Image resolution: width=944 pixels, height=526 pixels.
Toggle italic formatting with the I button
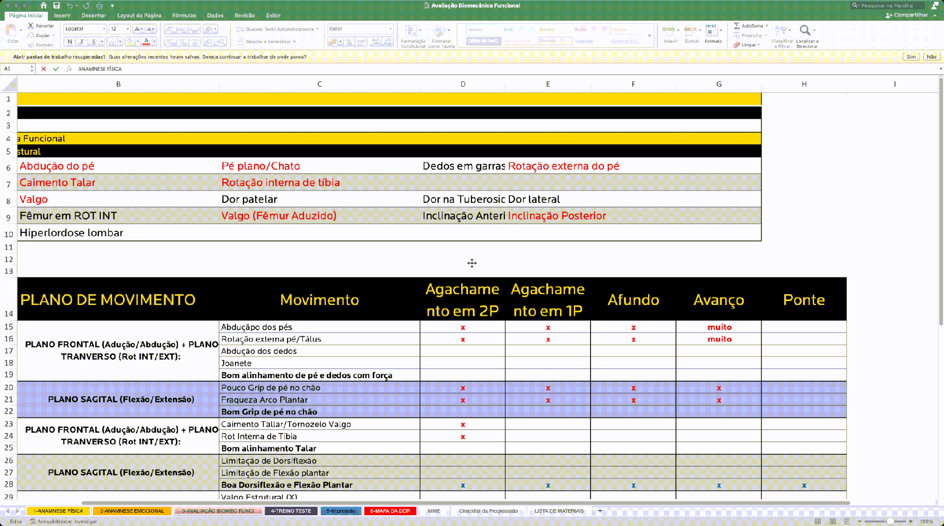pos(82,42)
